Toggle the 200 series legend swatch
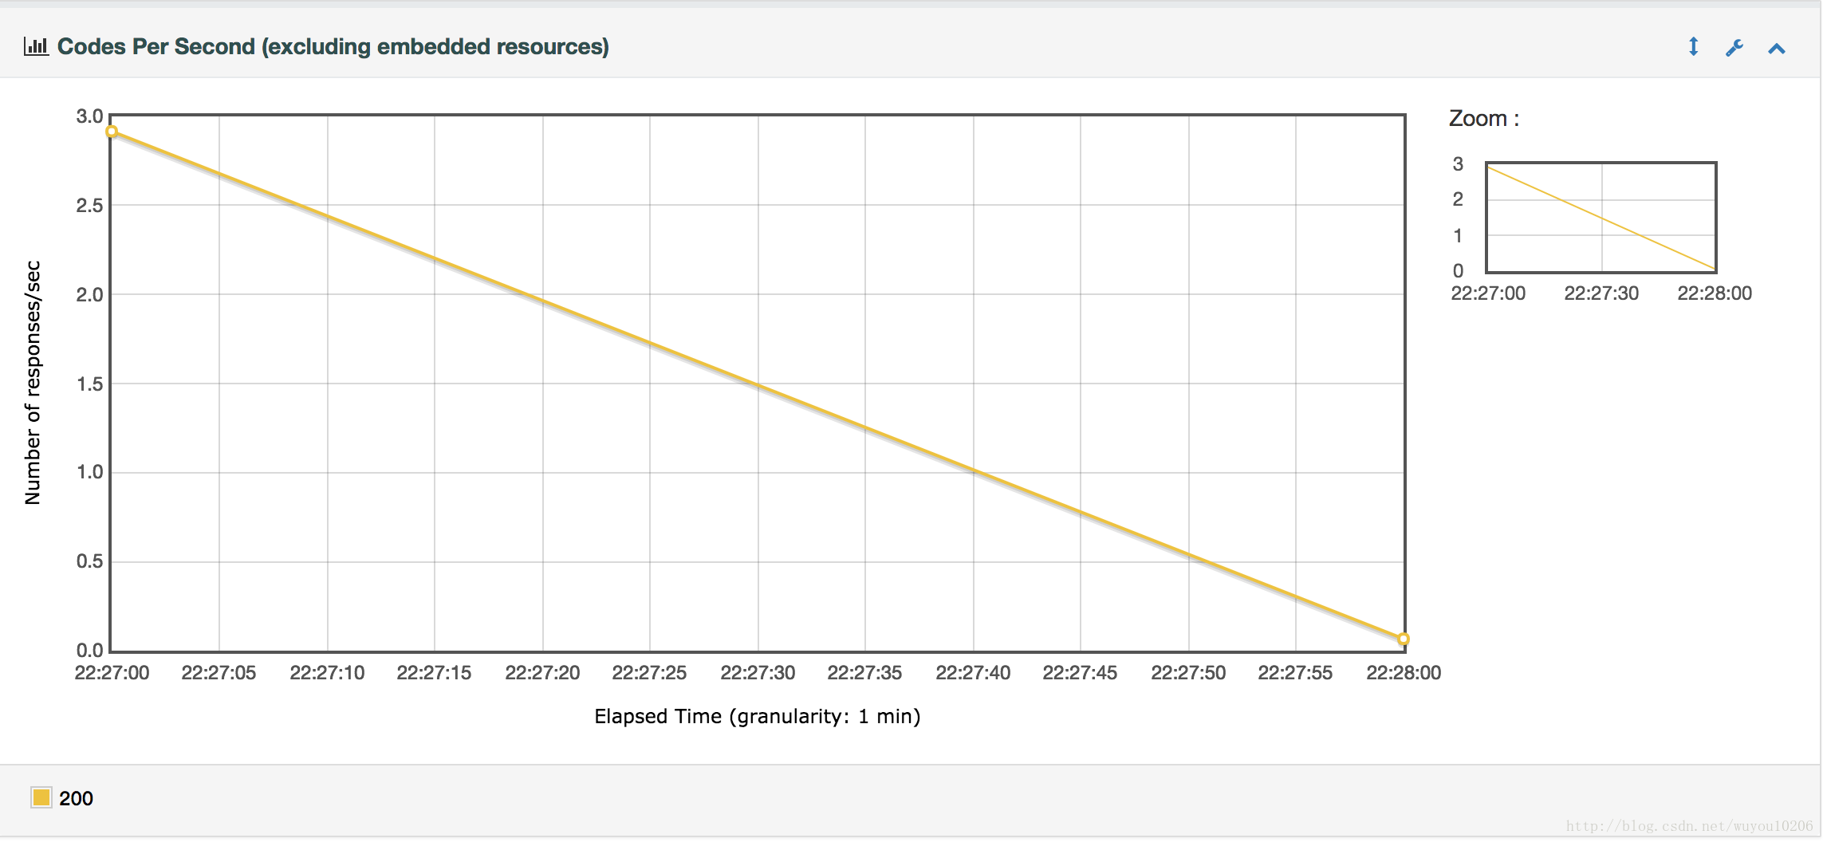1823x842 pixels. [x=41, y=797]
